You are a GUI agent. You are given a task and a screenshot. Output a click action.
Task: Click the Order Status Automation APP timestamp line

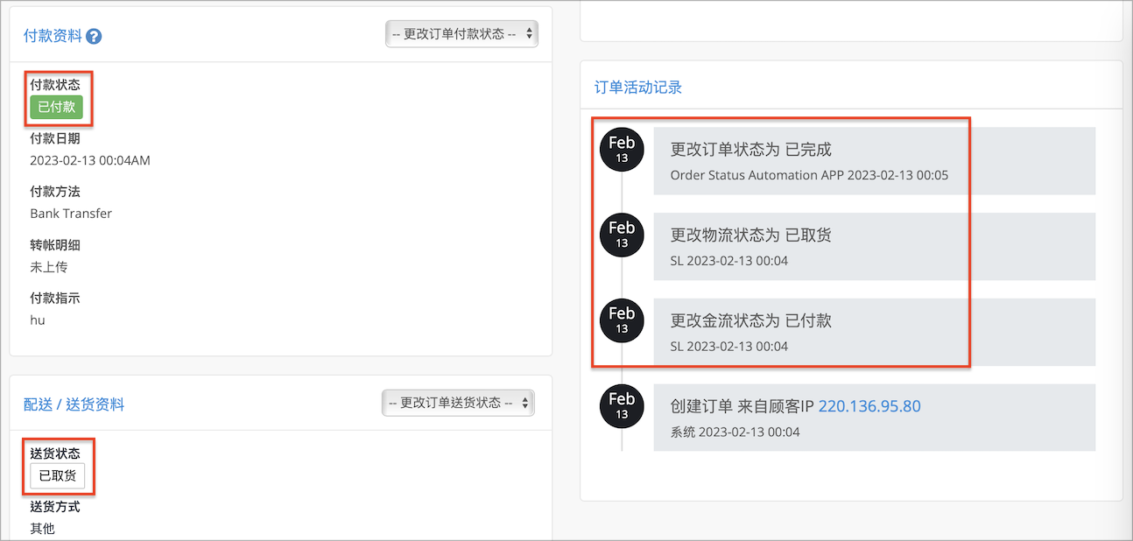click(x=809, y=175)
